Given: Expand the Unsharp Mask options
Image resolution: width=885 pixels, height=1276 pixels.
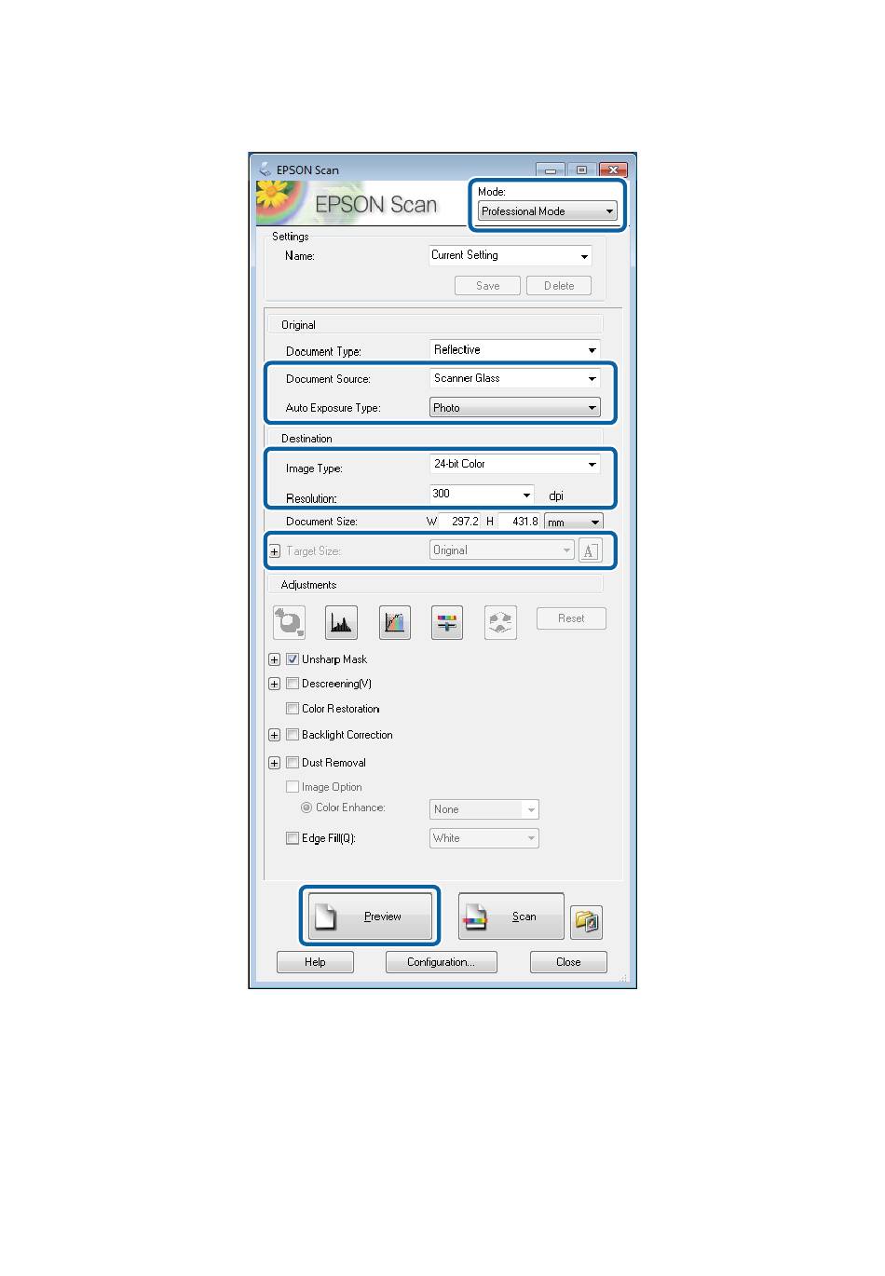Looking at the screenshot, I should coord(274,659).
